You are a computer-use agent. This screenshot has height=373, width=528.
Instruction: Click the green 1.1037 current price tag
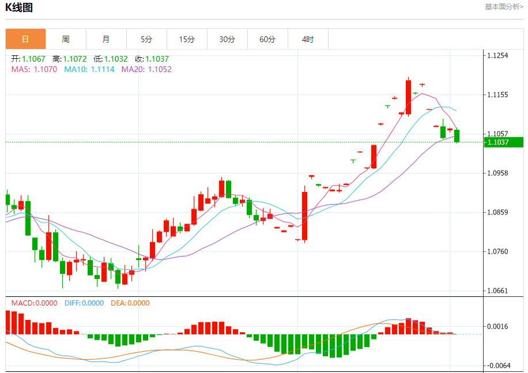(504, 142)
